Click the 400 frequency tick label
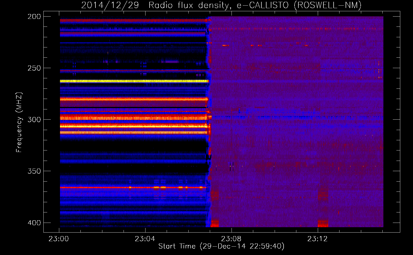The width and height of the screenshot is (413, 255). (x=34, y=223)
